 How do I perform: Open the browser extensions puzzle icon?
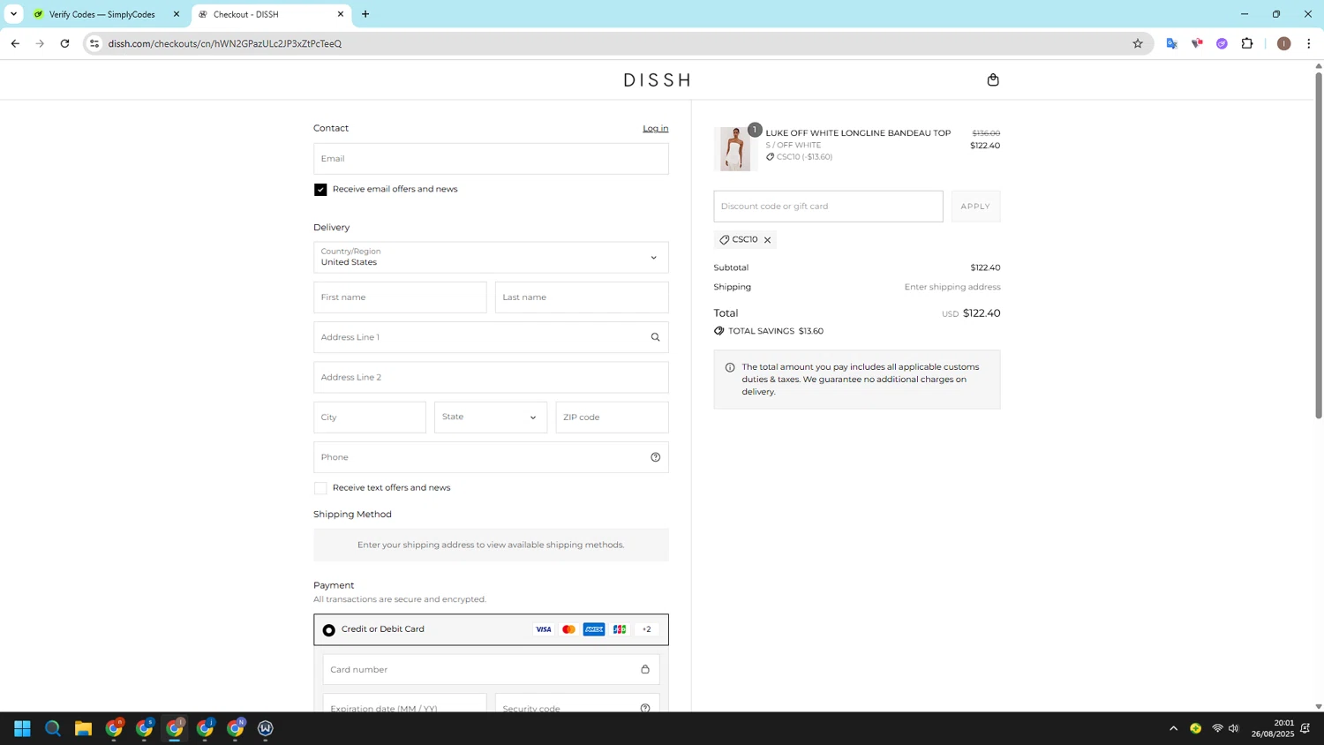[1247, 43]
